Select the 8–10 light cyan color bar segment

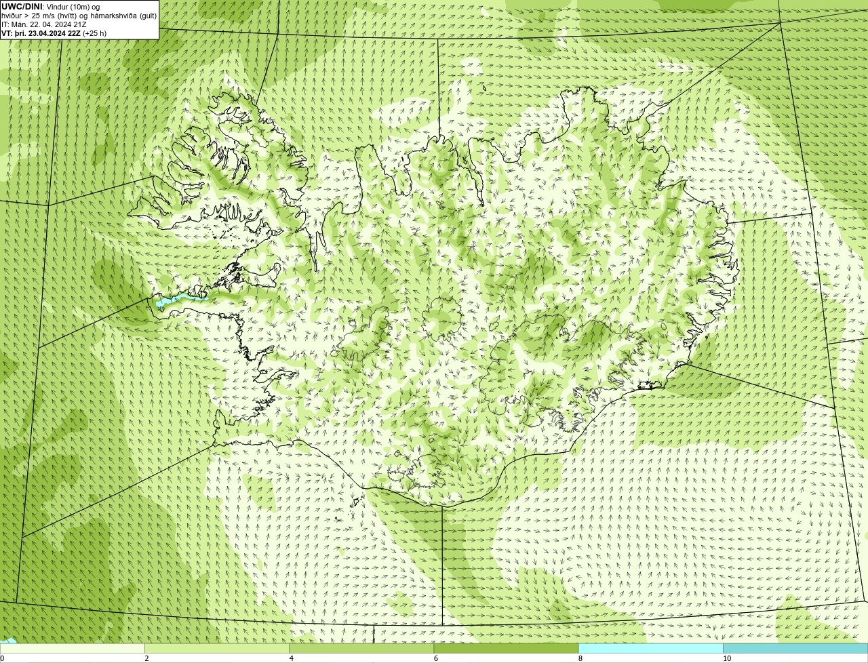pyautogui.click(x=650, y=649)
